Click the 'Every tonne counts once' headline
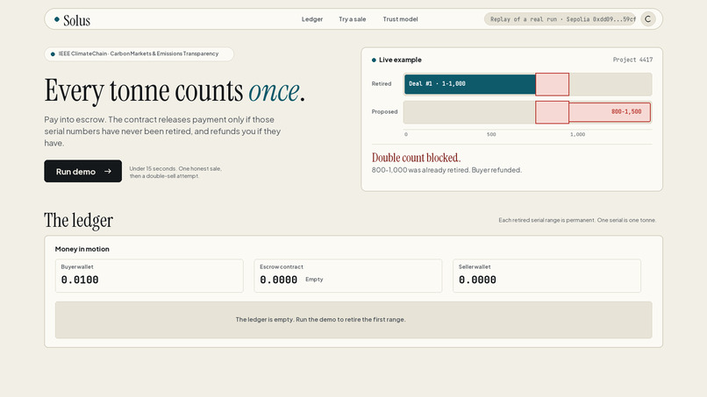Image resolution: width=707 pixels, height=397 pixels. pyautogui.click(x=175, y=90)
